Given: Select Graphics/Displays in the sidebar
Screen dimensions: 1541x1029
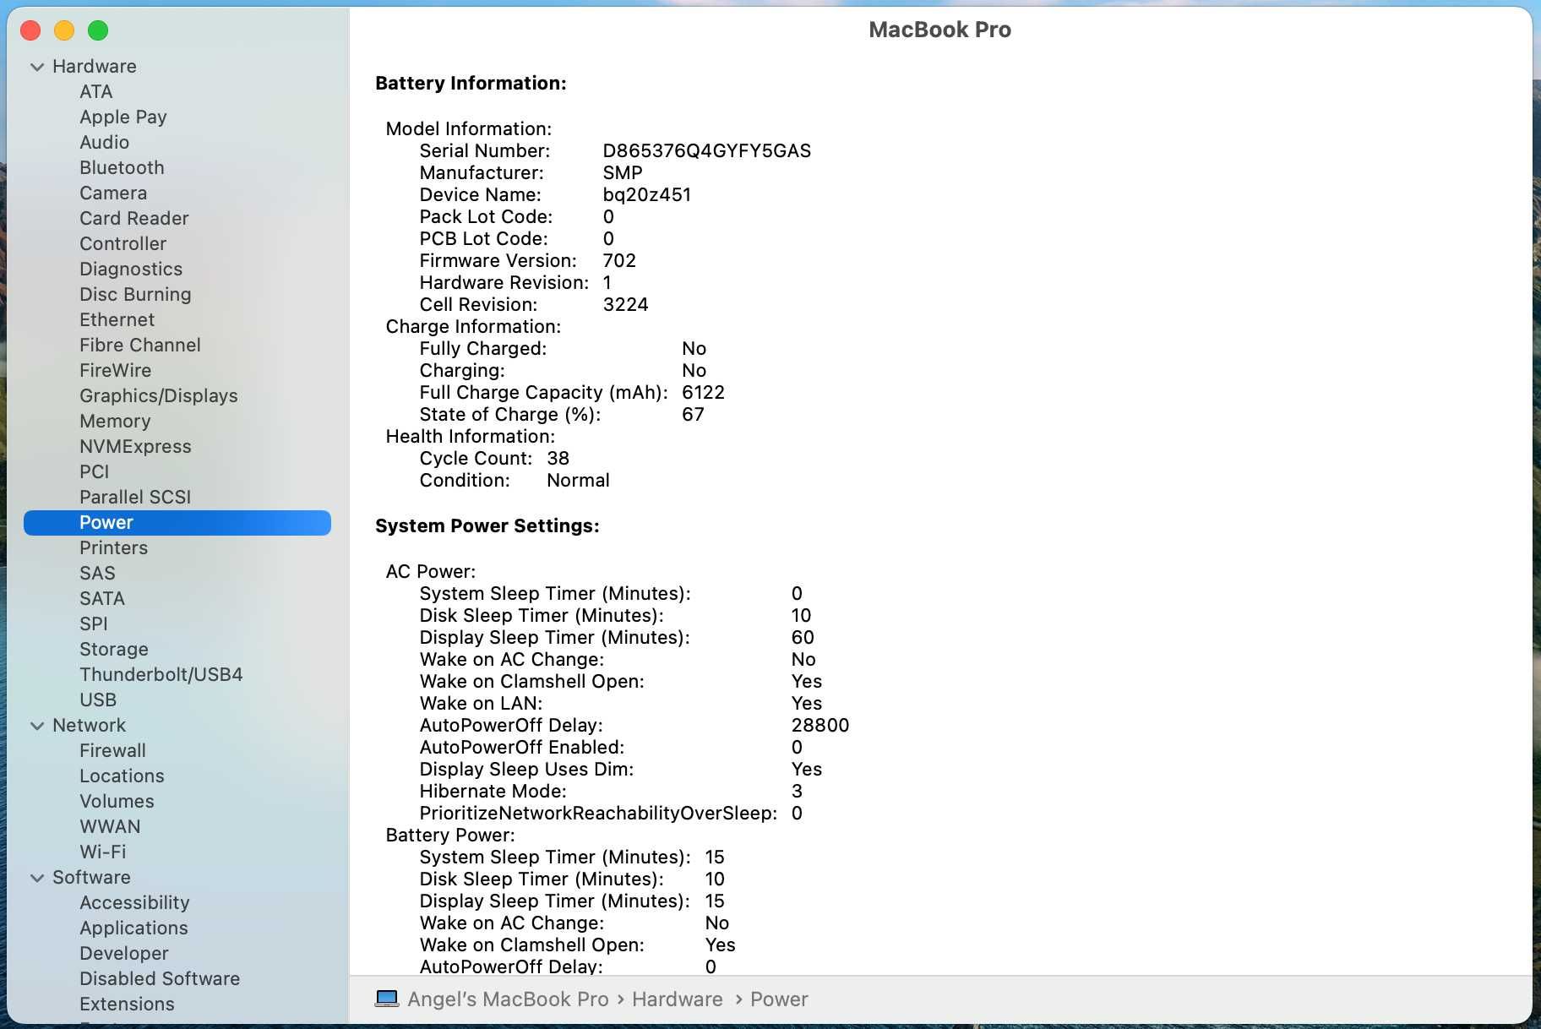Looking at the screenshot, I should tap(159, 395).
